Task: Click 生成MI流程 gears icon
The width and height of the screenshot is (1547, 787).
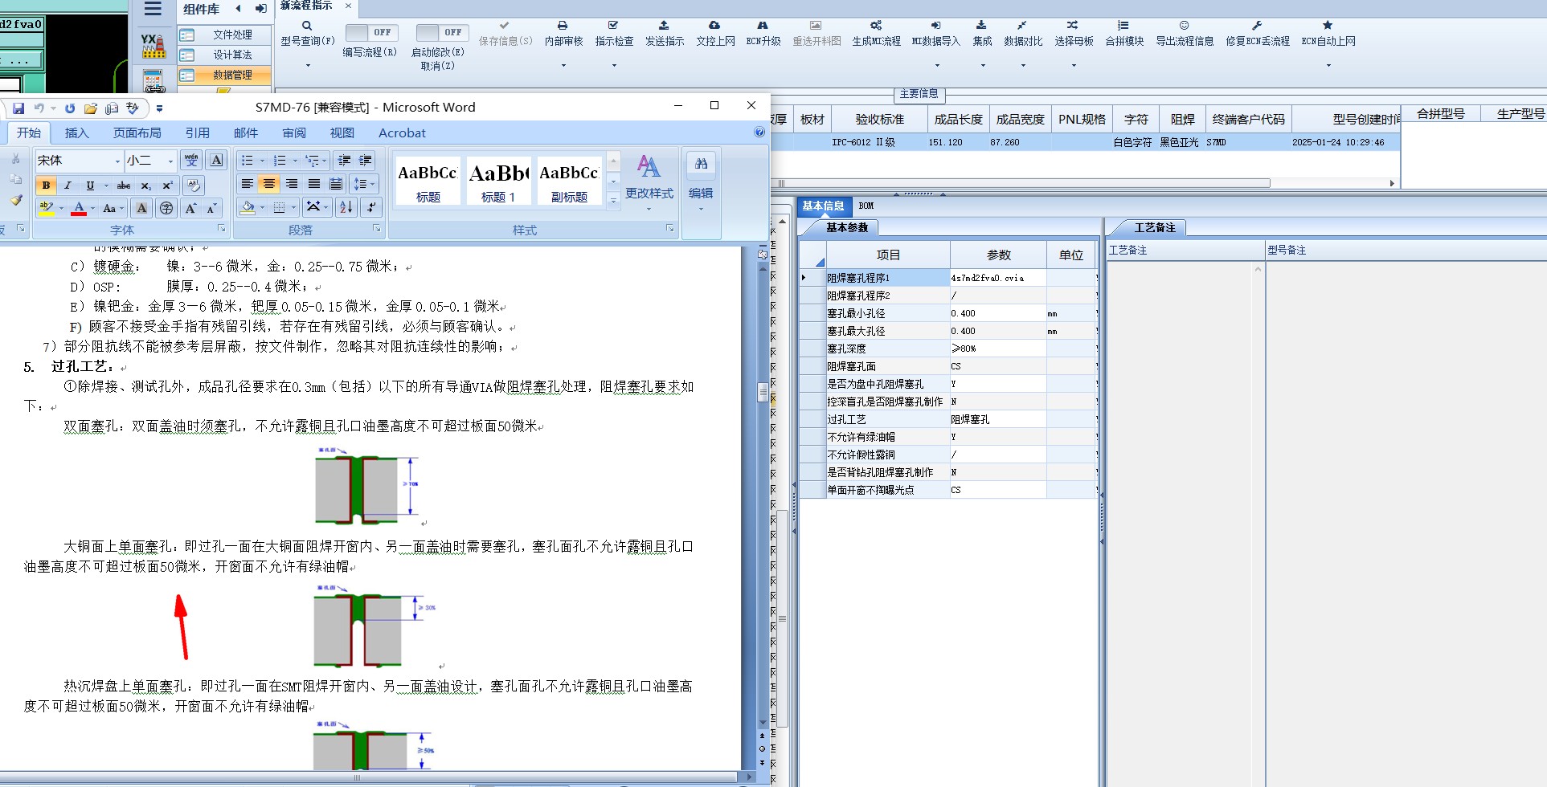Action: pos(876,26)
